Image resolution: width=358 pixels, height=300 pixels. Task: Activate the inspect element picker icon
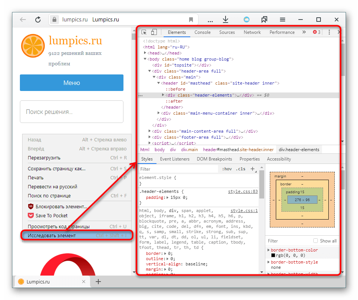pos(144,32)
